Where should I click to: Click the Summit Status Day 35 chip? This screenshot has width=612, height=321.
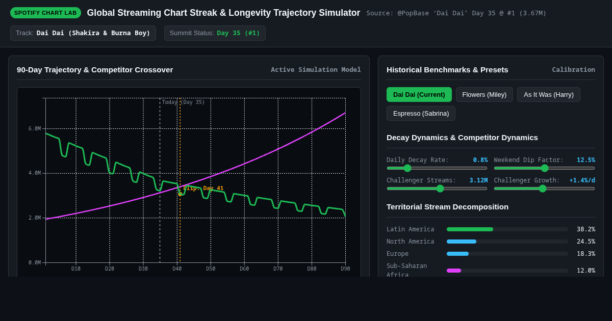(x=215, y=33)
